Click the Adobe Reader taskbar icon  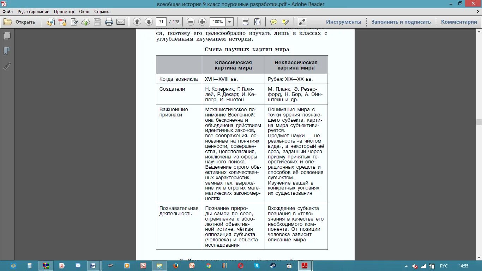tap(304, 266)
